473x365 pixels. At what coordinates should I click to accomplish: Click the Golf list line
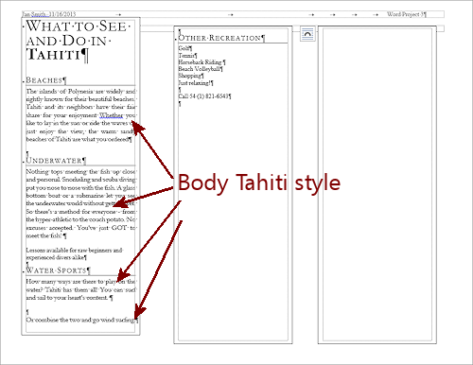tap(184, 48)
